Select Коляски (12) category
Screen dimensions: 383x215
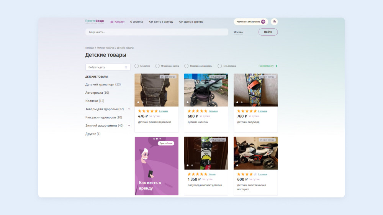point(95,101)
